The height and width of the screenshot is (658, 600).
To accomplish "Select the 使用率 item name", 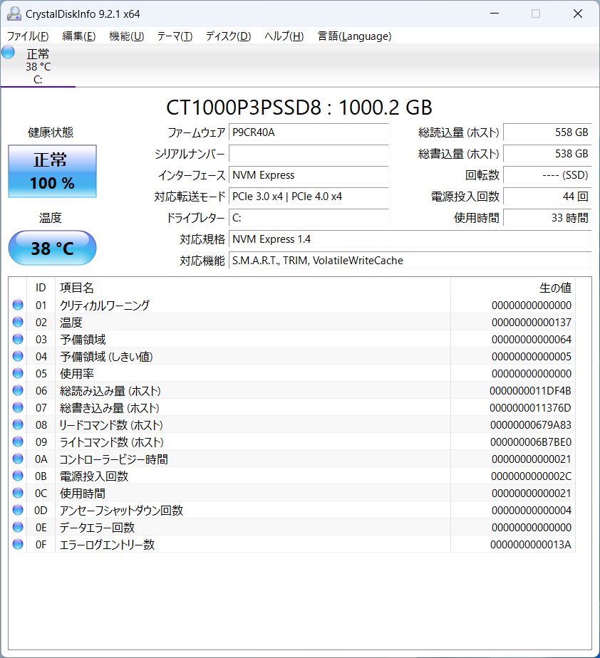I will [x=77, y=373].
